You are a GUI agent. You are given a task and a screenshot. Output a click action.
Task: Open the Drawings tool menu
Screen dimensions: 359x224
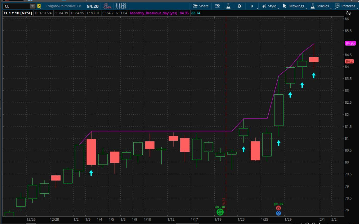(293, 6)
